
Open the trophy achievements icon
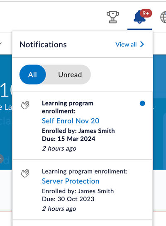click(x=113, y=17)
